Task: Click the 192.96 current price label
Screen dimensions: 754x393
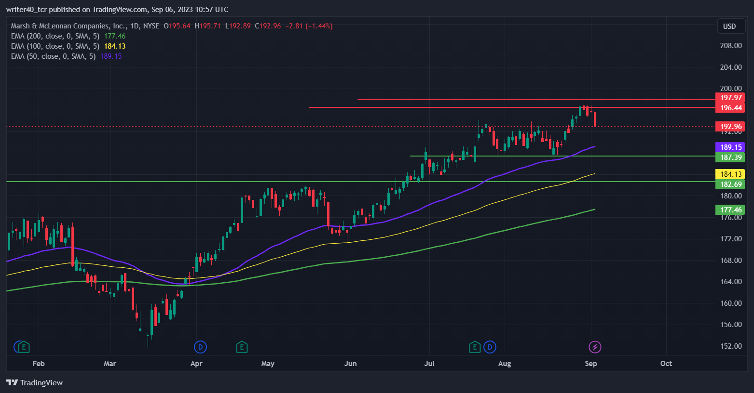Action: coord(731,127)
